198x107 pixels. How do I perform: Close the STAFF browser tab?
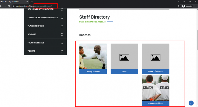coord(27,2)
